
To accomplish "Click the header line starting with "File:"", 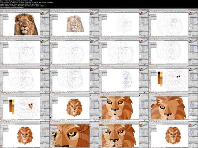I will pyautogui.click(x=16, y=1).
